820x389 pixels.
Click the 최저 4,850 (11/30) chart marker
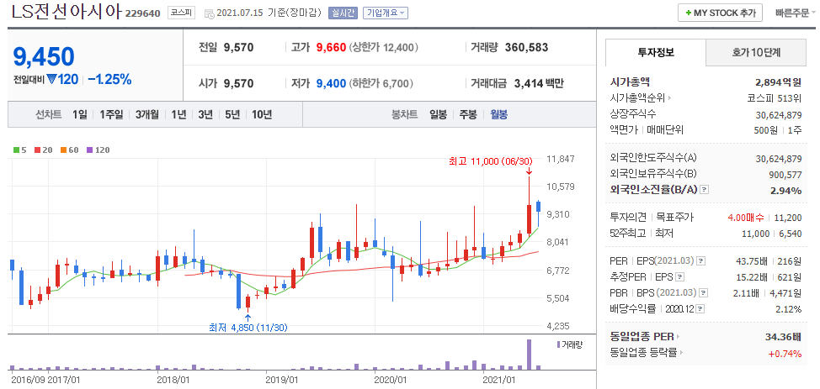pyautogui.click(x=248, y=328)
